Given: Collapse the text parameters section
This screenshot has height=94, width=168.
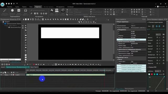Looking at the screenshot, I should (116, 57).
